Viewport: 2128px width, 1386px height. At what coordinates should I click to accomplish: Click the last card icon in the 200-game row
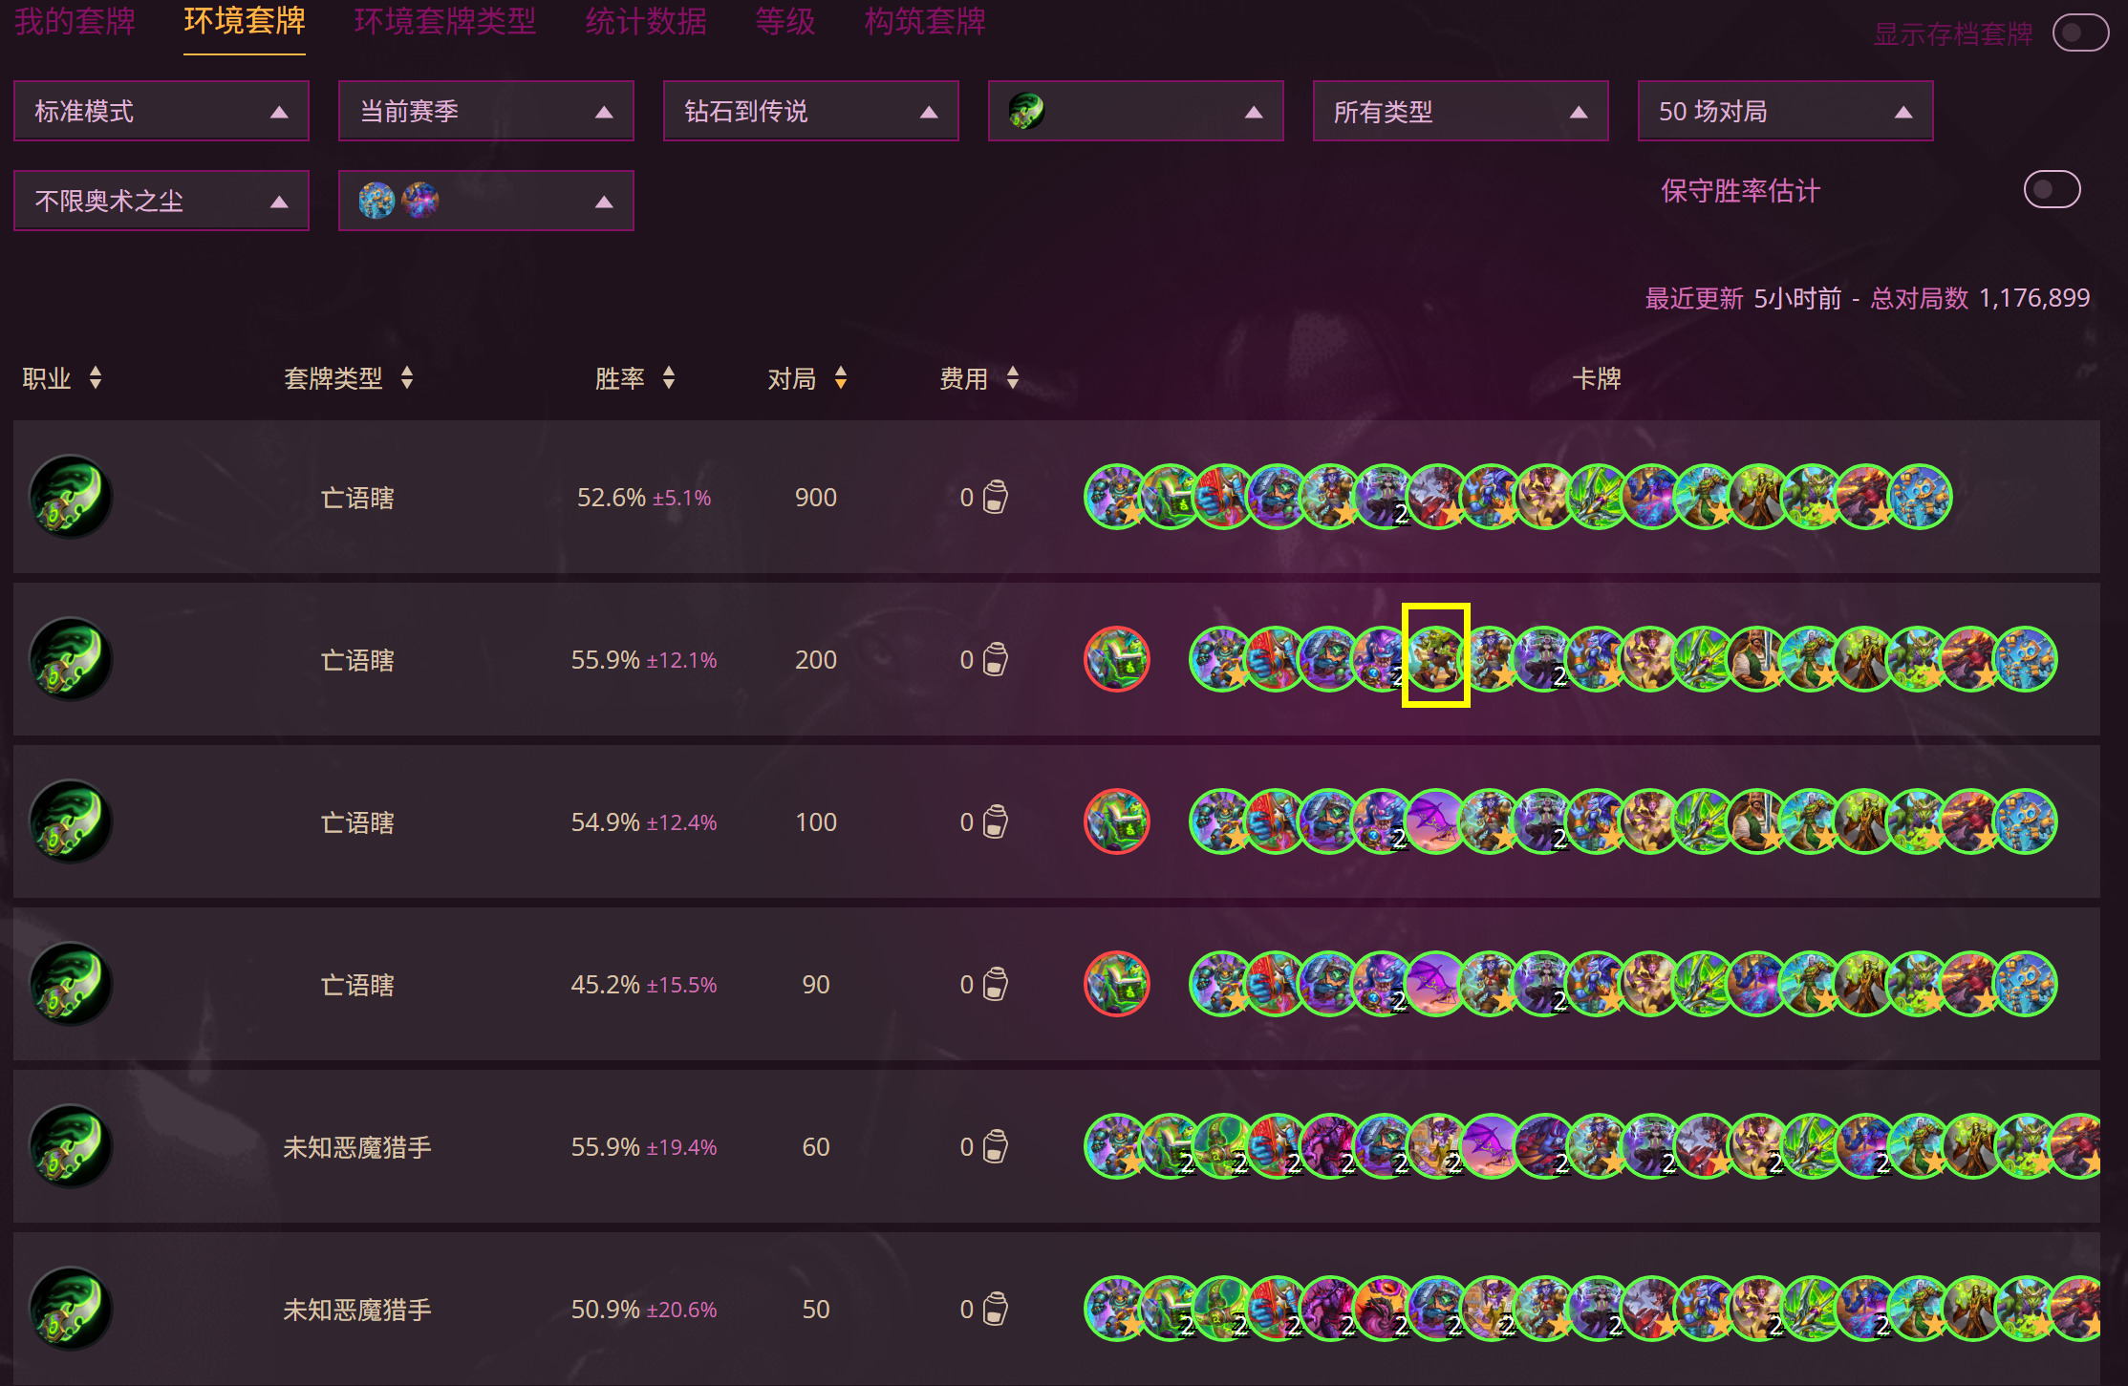point(2025,659)
